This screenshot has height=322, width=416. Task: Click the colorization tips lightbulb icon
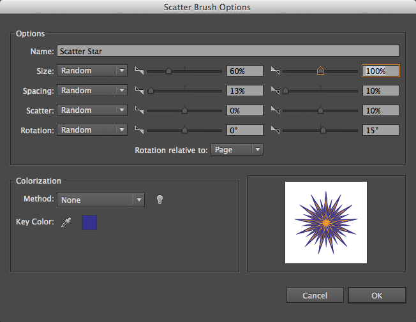pyautogui.click(x=160, y=200)
